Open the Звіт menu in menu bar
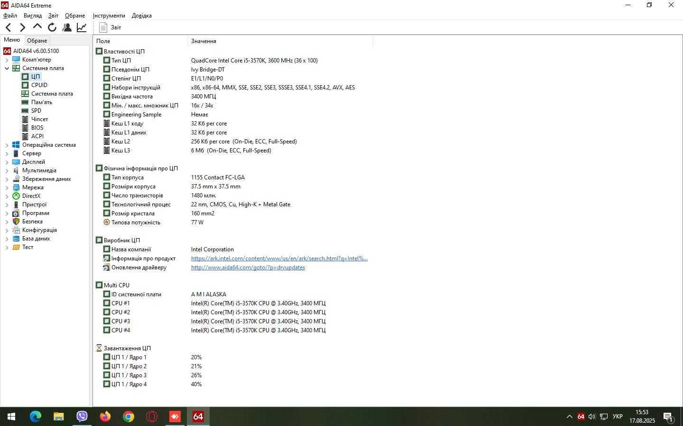Image resolution: width=683 pixels, height=426 pixels. (x=53, y=16)
